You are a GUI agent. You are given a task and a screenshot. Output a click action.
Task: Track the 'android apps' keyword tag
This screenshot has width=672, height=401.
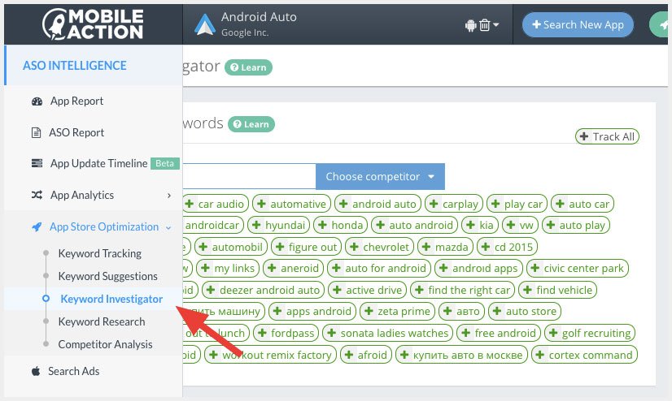coord(478,268)
